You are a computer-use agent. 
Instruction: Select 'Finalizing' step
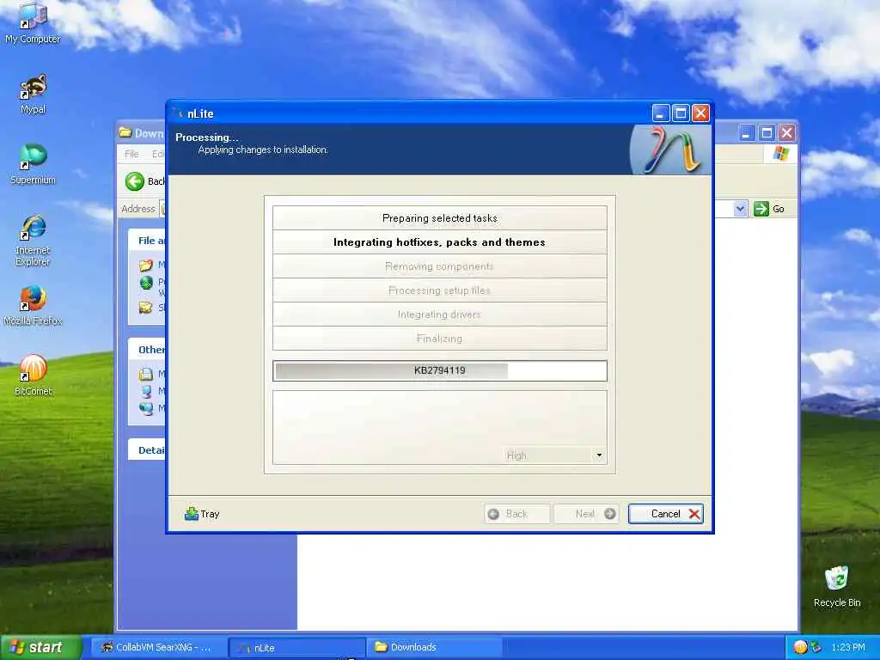tap(439, 339)
